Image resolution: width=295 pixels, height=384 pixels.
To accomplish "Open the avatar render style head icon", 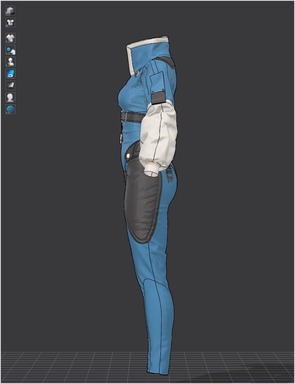I will tap(10, 97).
